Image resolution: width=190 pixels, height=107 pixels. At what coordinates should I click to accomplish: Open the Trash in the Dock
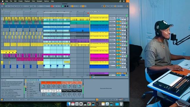coord(121,104)
